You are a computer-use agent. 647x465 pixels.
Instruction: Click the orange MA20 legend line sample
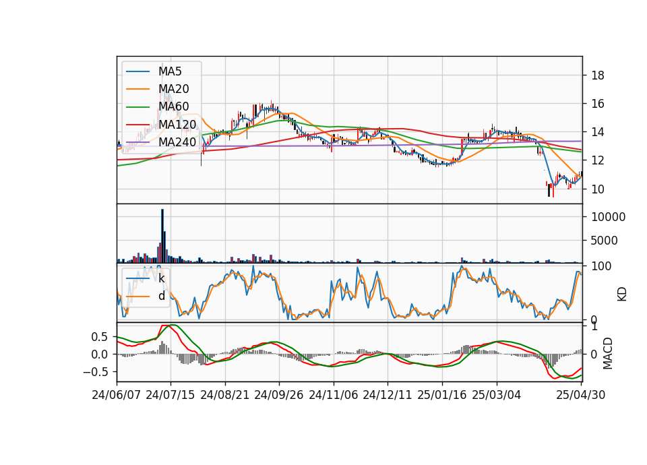(137, 89)
